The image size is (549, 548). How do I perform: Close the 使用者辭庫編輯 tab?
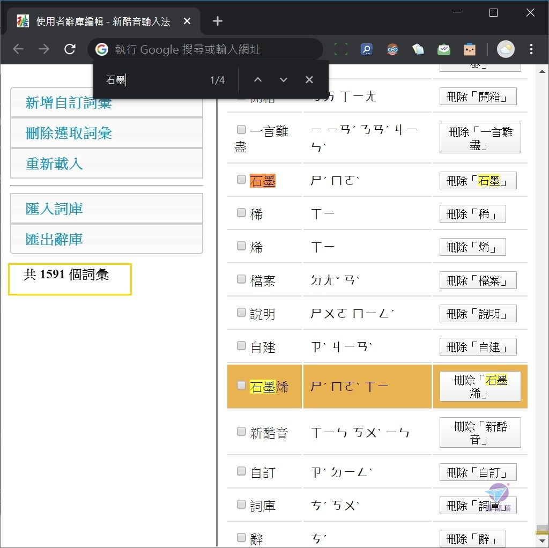pos(187,21)
